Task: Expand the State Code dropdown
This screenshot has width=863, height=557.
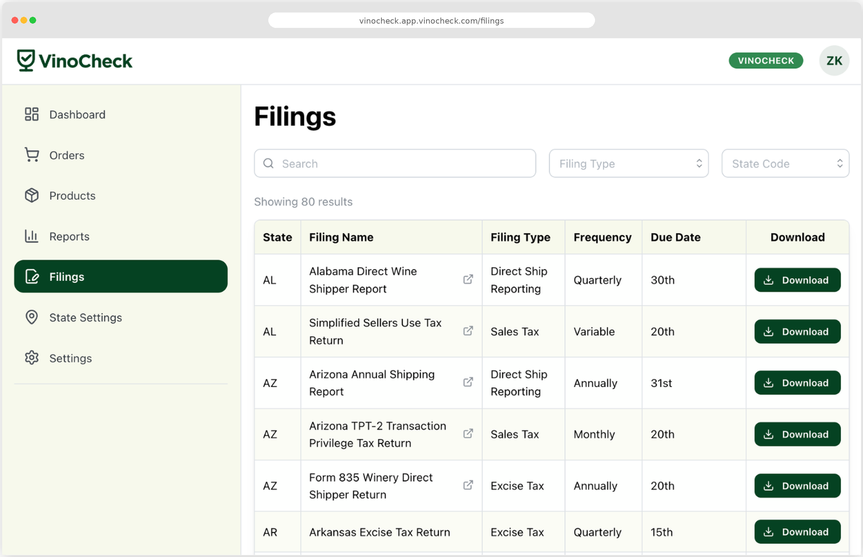Action: [x=785, y=163]
